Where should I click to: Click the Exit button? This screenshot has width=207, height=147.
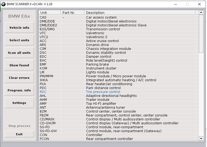click(19, 134)
